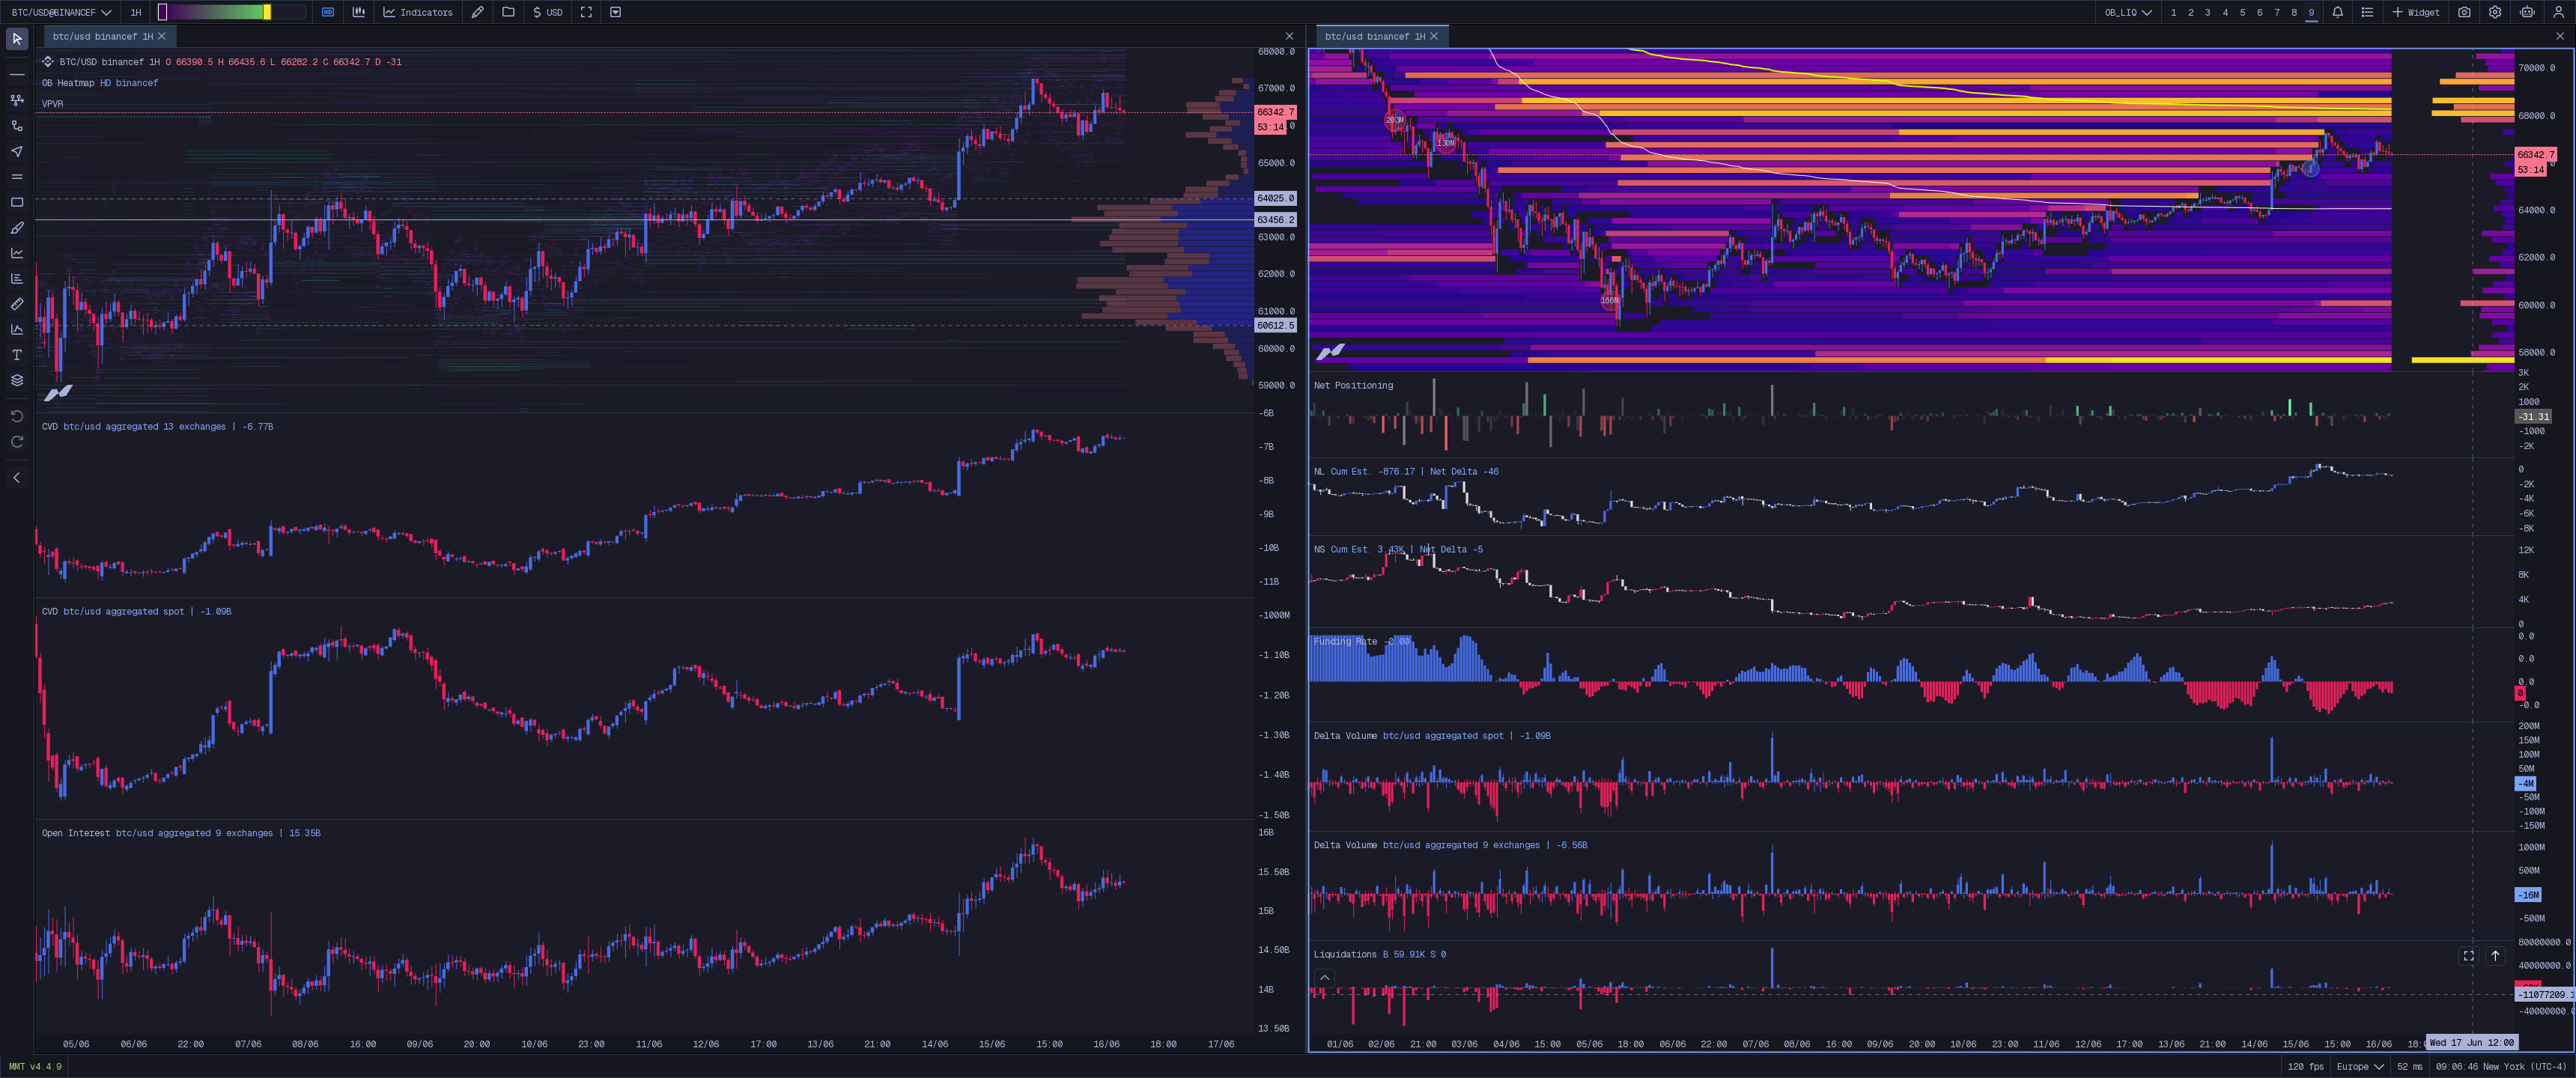Toggle the USD currency display
2576x1078 pixels.
click(x=548, y=12)
